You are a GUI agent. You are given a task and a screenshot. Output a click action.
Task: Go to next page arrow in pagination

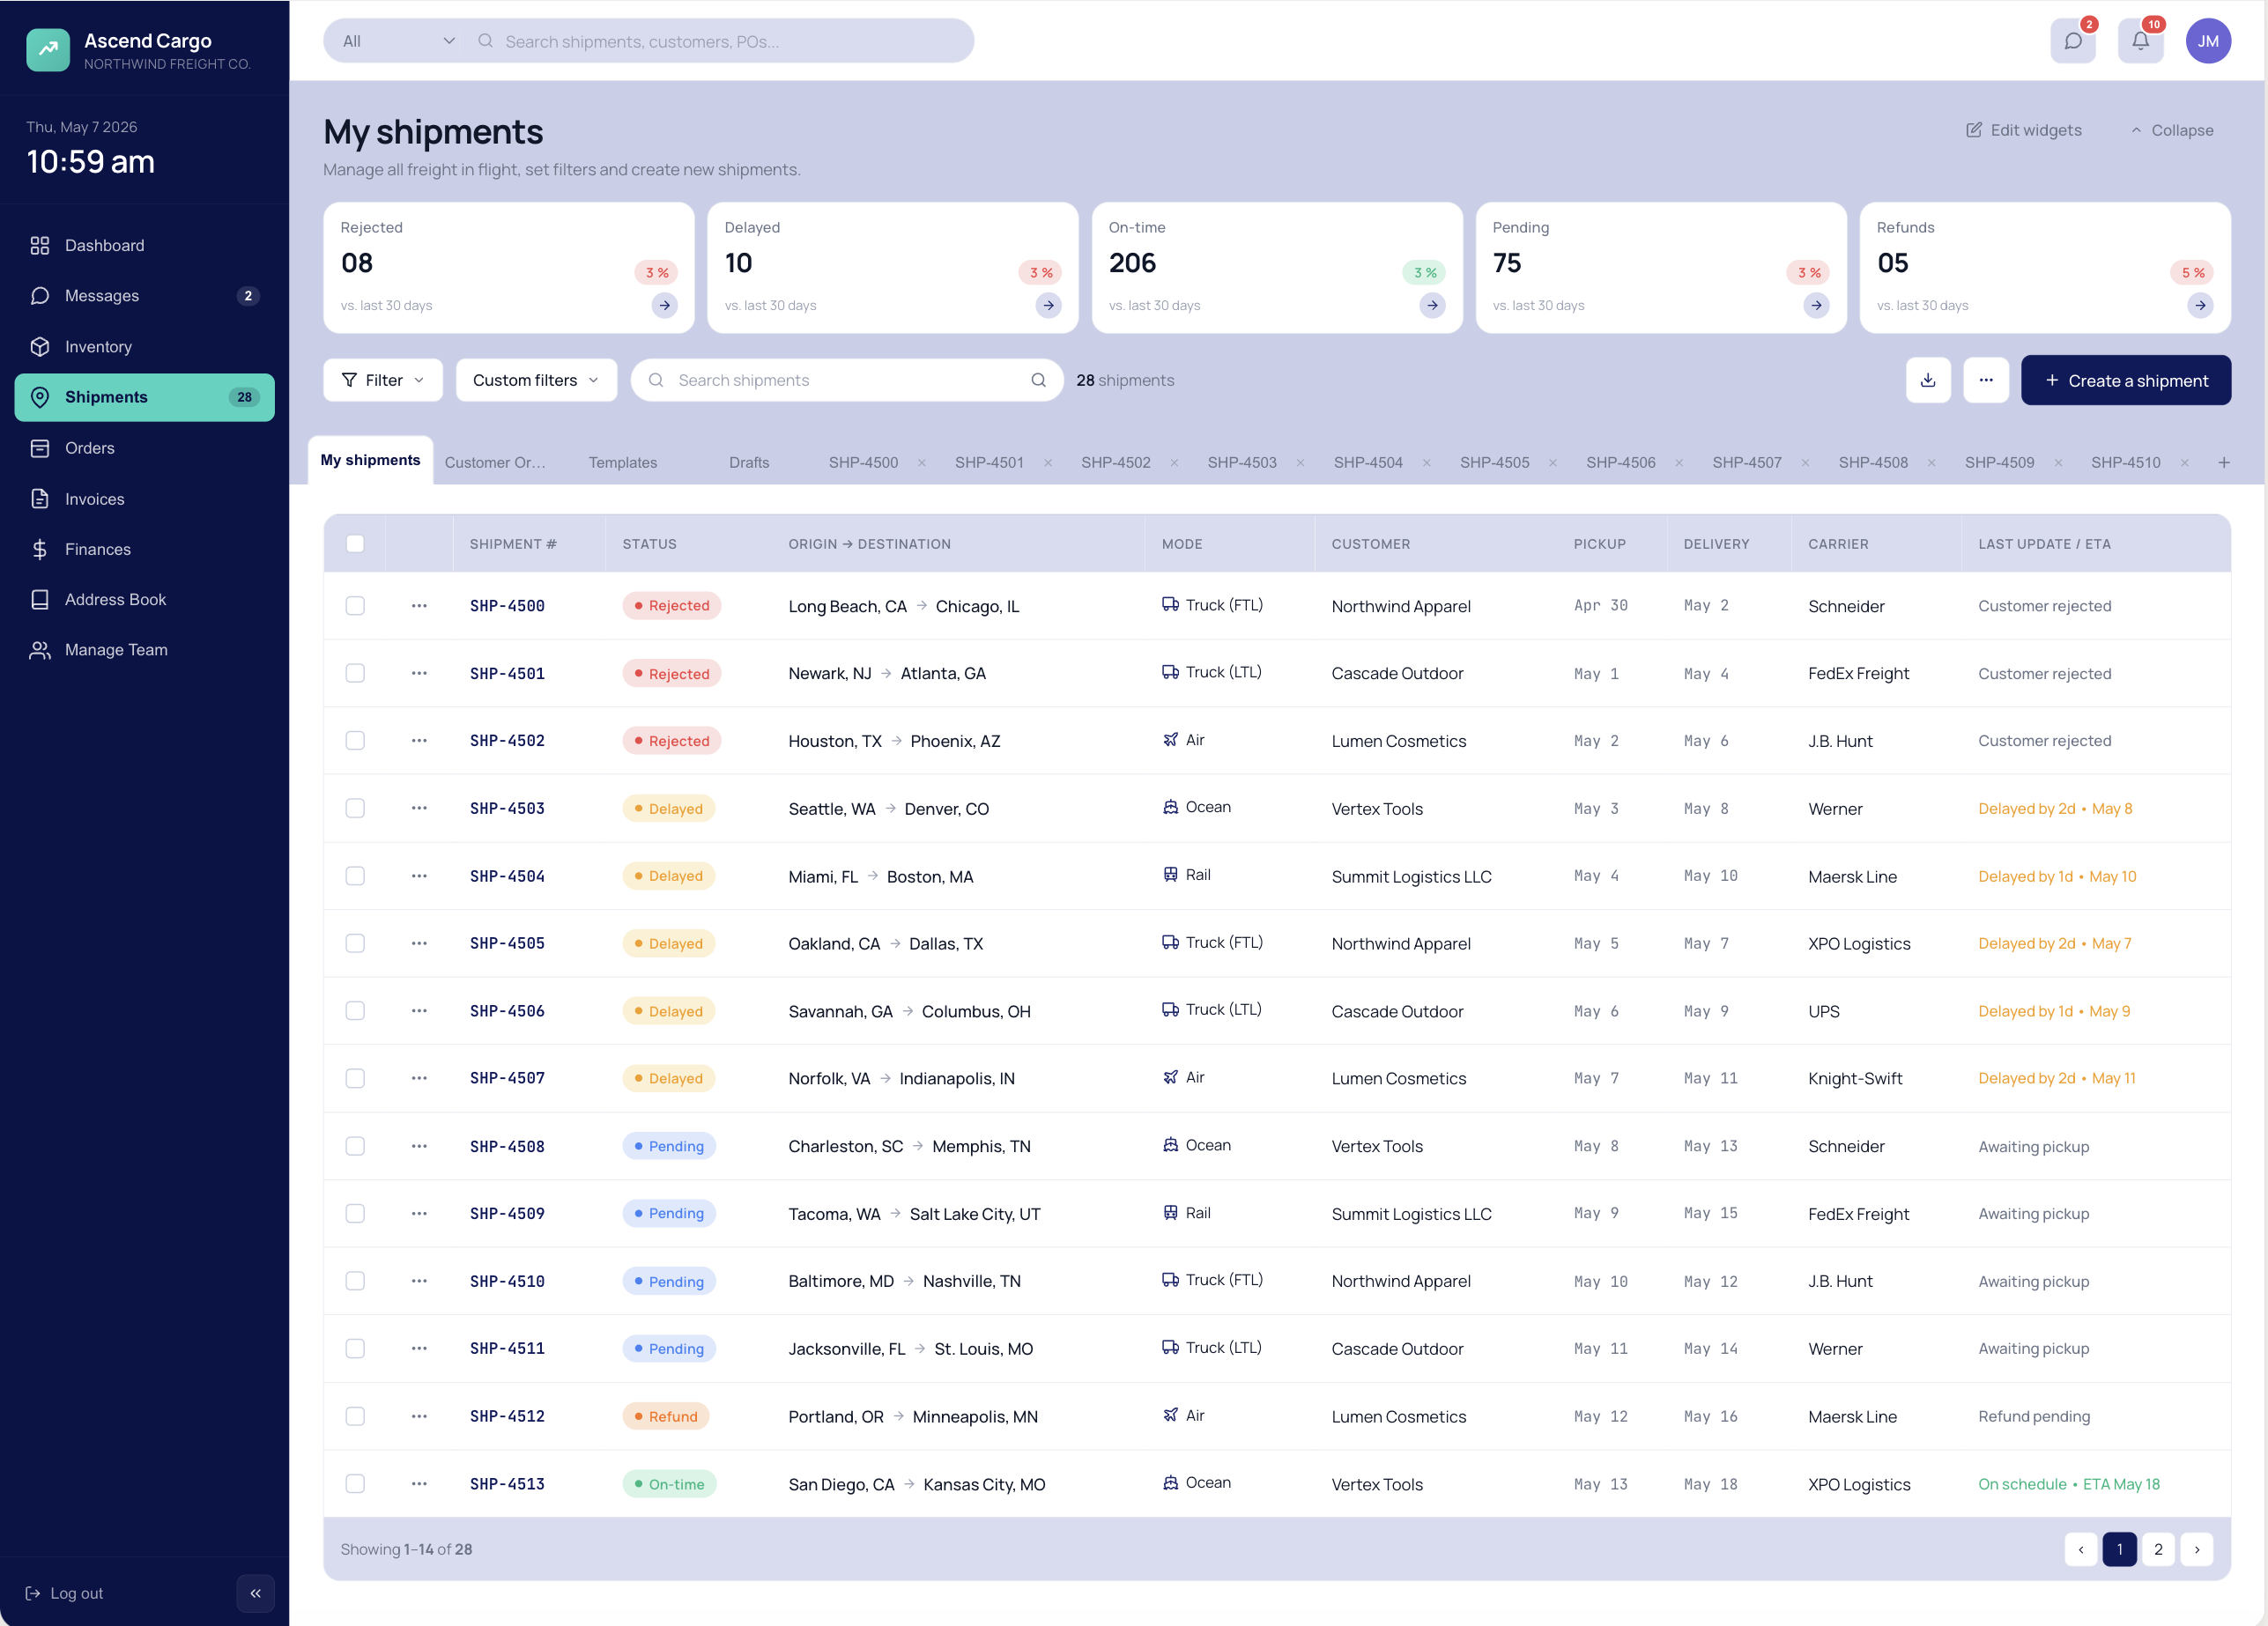click(2197, 1549)
